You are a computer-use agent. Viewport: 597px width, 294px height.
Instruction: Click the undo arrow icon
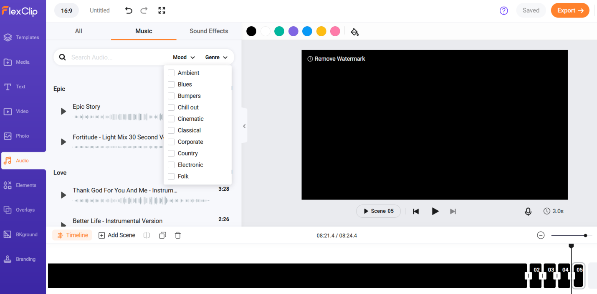[x=129, y=10]
